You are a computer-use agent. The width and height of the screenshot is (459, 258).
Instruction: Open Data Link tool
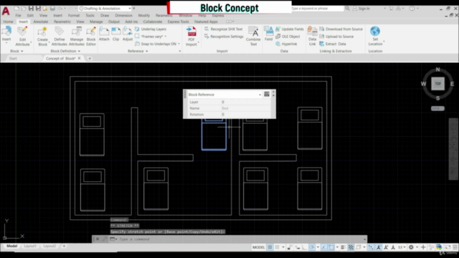pyautogui.click(x=313, y=37)
